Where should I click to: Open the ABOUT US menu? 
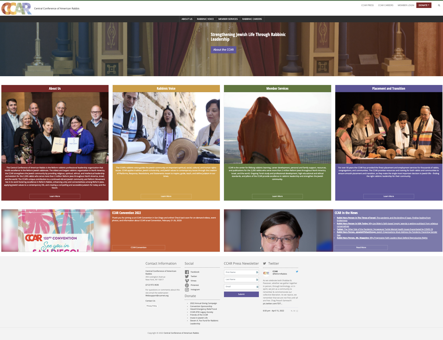pos(187,19)
